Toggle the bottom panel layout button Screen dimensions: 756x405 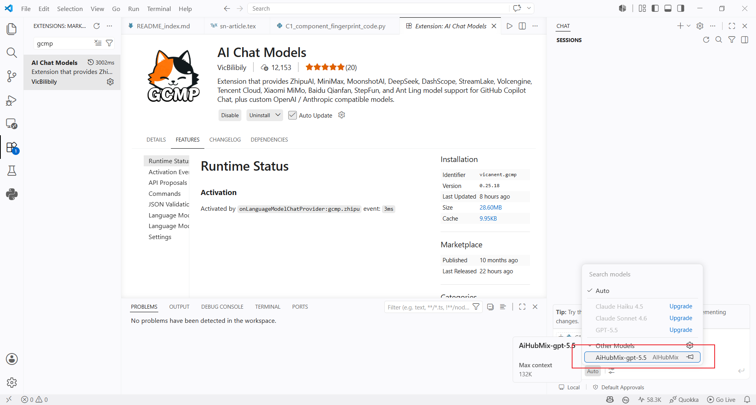click(x=668, y=8)
